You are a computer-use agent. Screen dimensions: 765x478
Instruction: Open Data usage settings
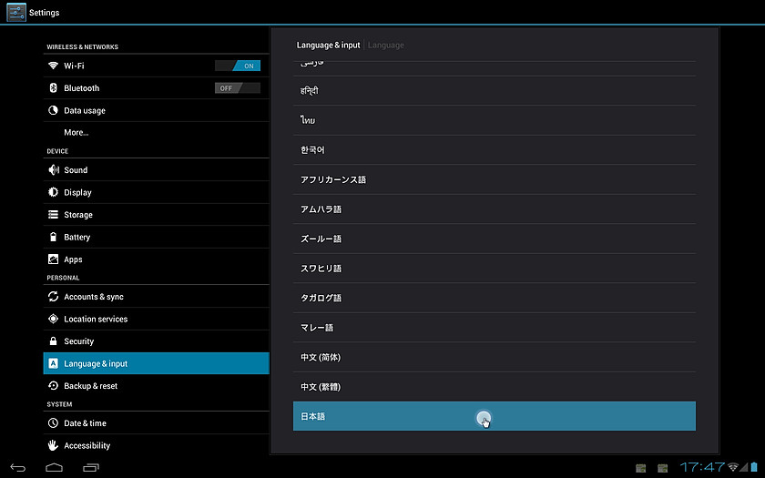click(156, 110)
